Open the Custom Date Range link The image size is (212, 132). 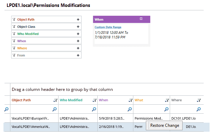point(108,27)
